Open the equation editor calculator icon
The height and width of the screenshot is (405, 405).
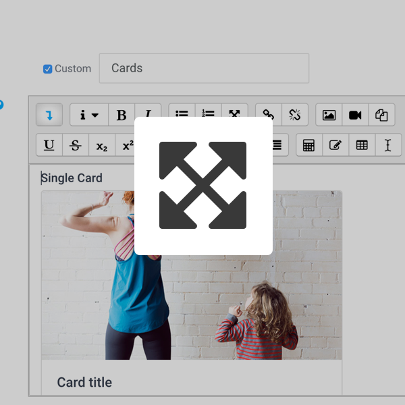pos(309,145)
